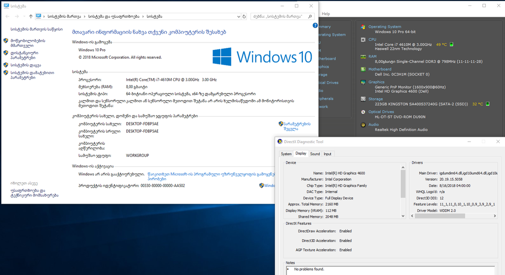The width and height of the screenshot is (505, 275).
Task: Switch to Input tab in DirectX tool
Action: pyautogui.click(x=327, y=154)
